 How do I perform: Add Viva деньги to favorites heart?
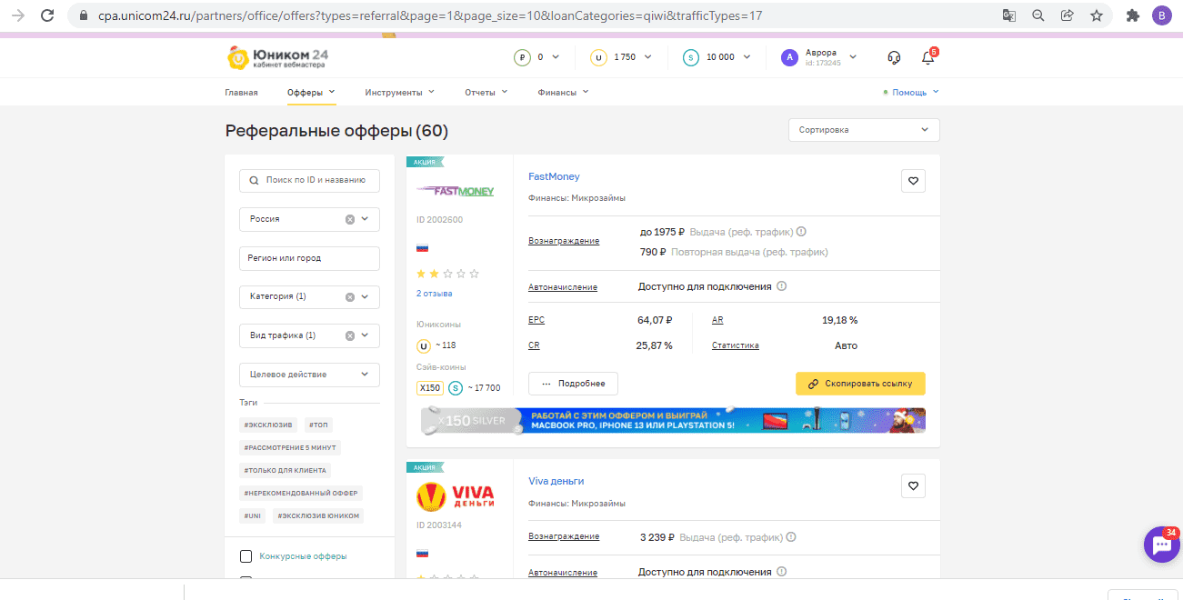coord(914,485)
